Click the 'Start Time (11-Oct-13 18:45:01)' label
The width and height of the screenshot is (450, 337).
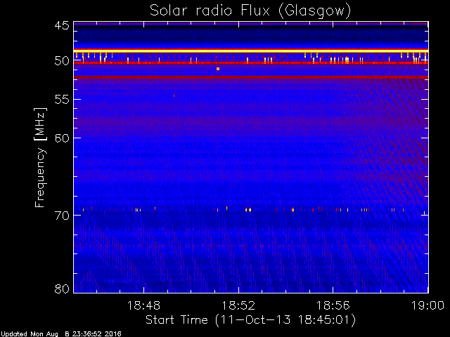coord(250,319)
